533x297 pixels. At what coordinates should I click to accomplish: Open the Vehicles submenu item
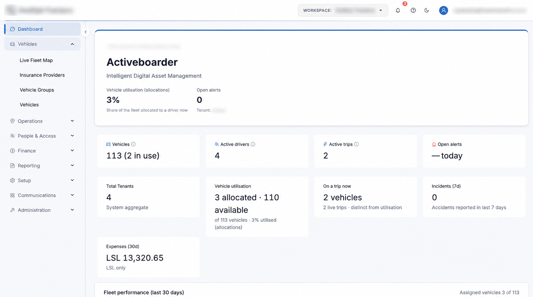tap(29, 105)
